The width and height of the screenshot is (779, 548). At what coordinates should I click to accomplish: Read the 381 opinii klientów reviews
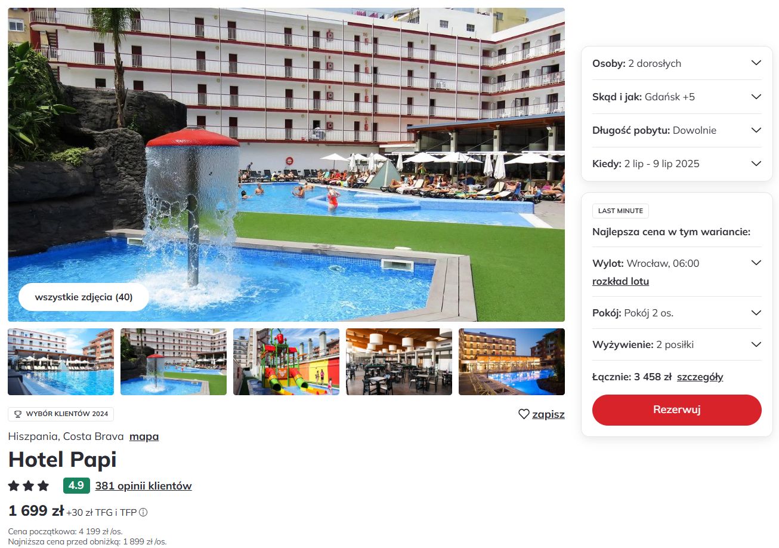[x=143, y=486]
